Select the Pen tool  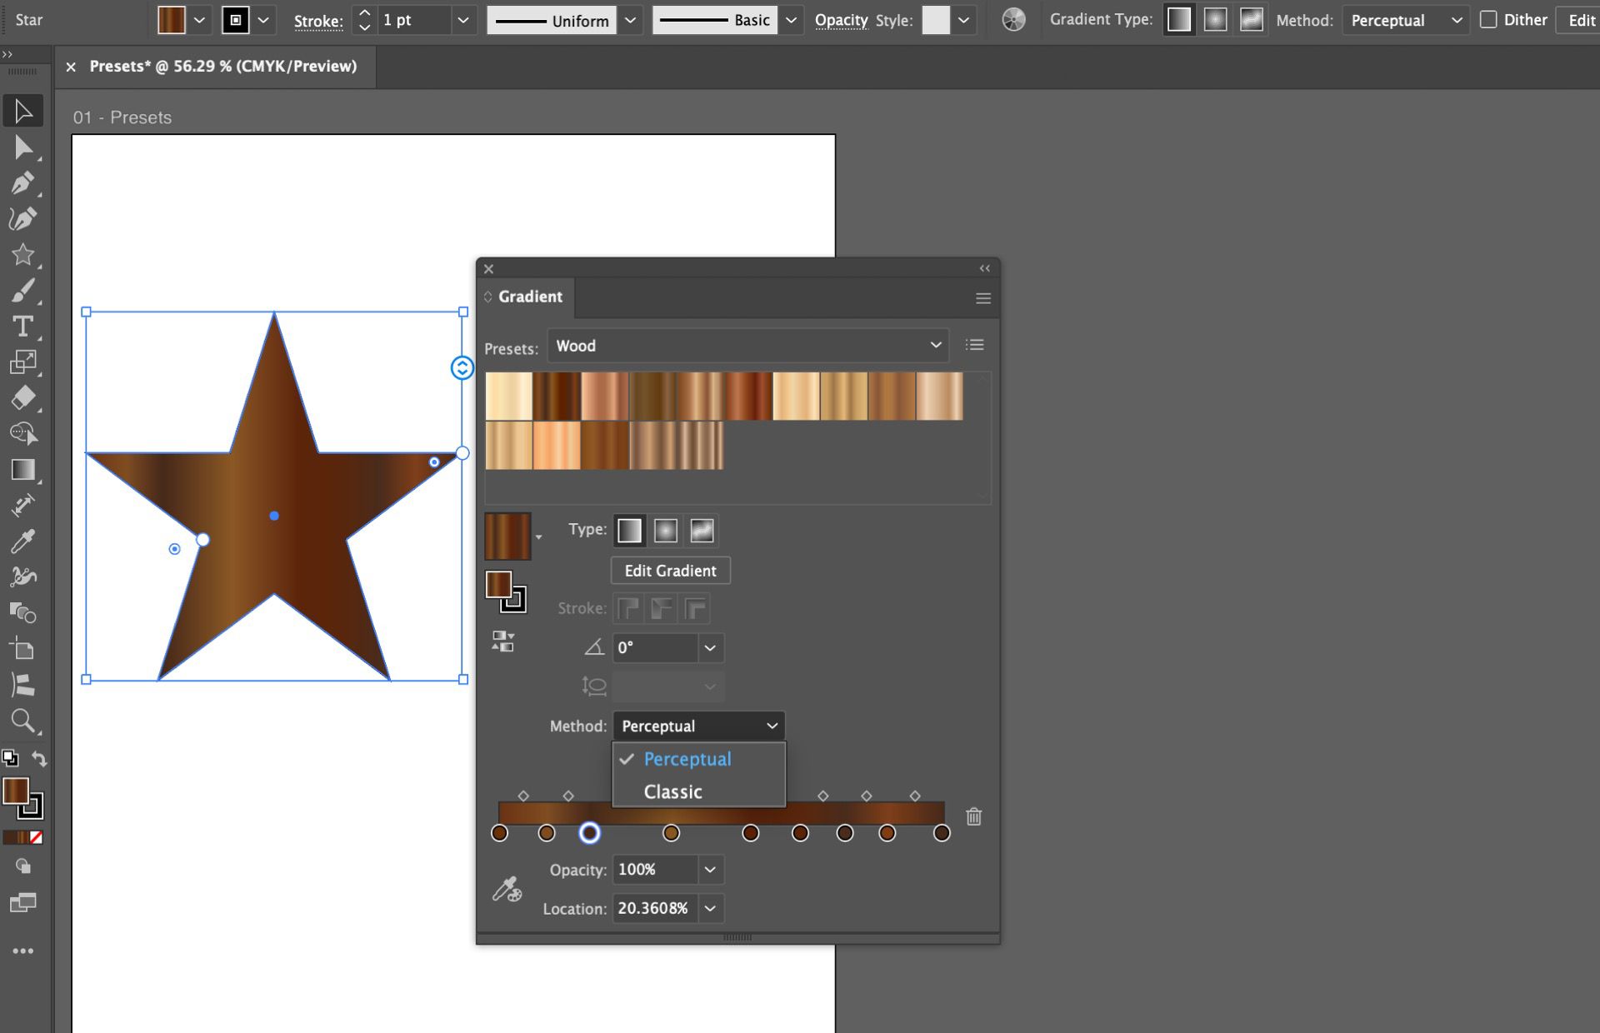(22, 182)
